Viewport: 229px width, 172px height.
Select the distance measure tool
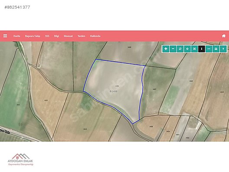(x=209, y=49)
